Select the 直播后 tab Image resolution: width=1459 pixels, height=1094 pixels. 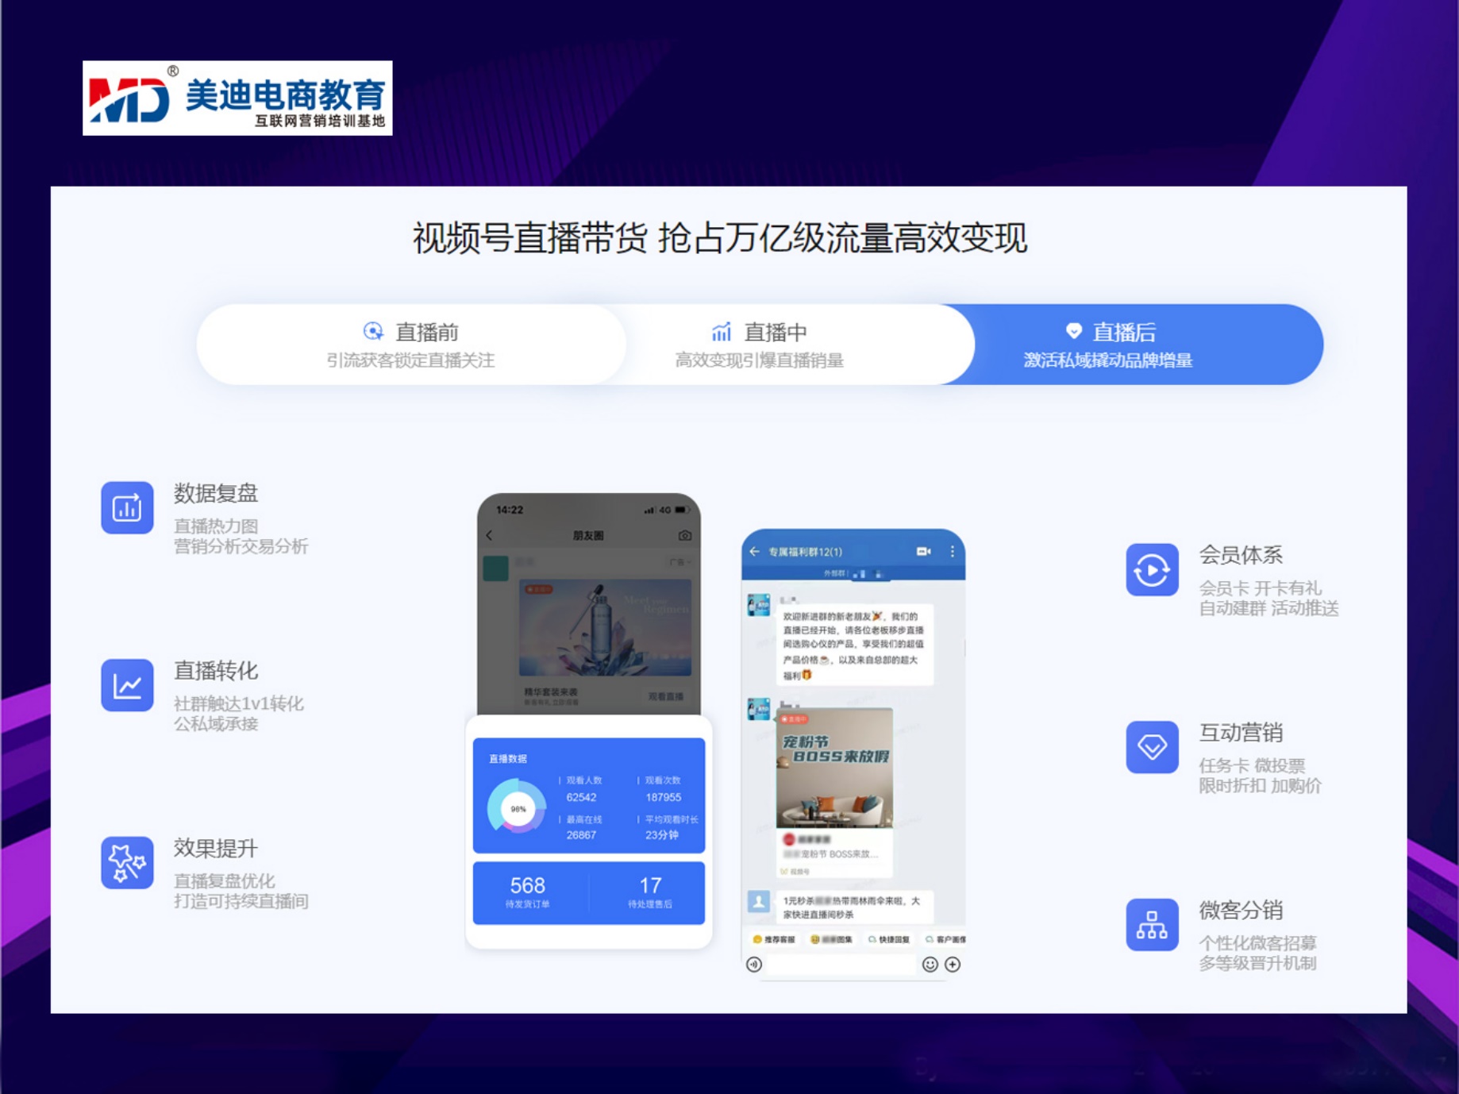click(x=1108, y=345)
